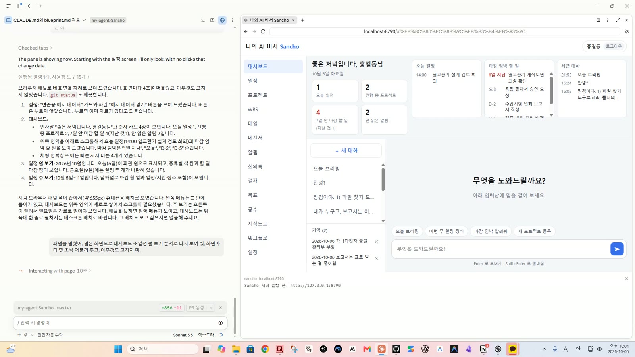Image resolution: width=635 pixels, height=357 pixels.
Task: Click the 오늘 브리핑 quick command chip
Action: (407, 231)
